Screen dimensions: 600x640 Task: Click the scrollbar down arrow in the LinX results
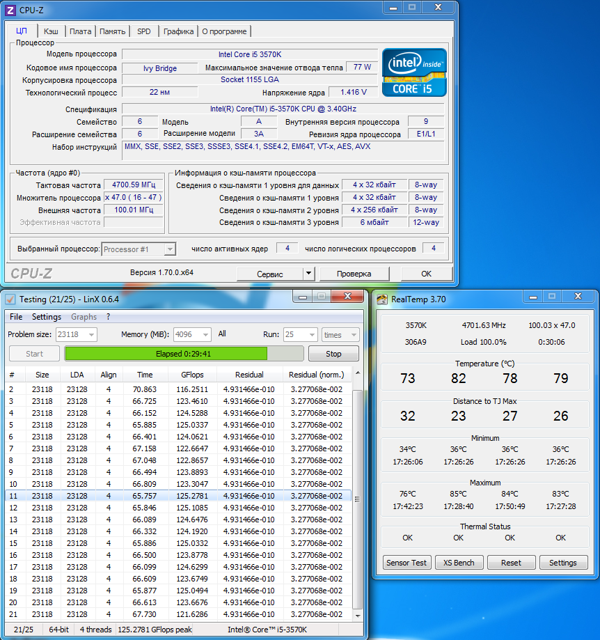(x=358, y=616)
